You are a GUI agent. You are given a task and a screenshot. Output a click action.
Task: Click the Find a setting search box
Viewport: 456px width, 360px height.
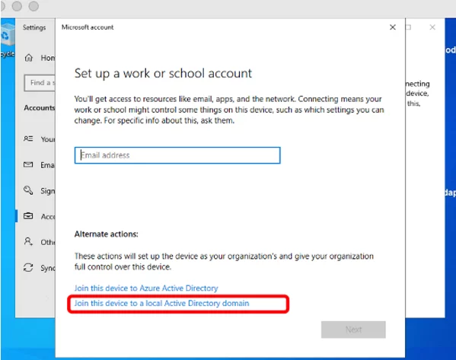point(40,83)
